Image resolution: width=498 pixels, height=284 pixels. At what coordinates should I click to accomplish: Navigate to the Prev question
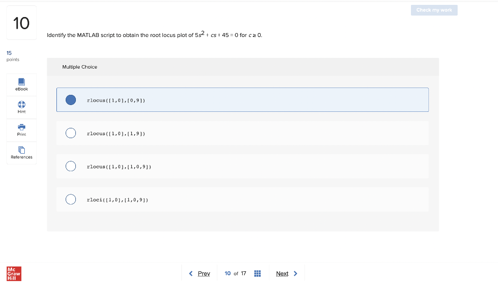coord(204,273)
